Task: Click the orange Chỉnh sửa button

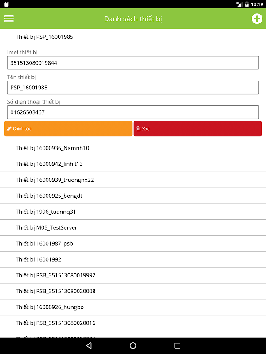Action: (x=68, y=128)
